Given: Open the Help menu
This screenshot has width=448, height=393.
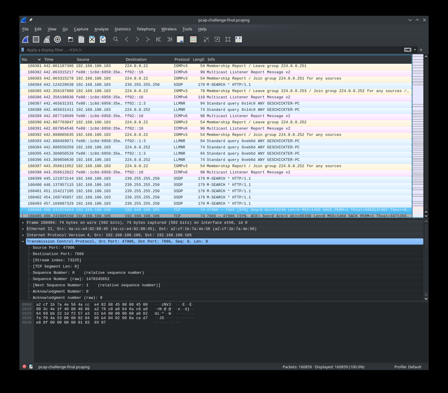Looking at the screenshot, I should pos(202,29).
